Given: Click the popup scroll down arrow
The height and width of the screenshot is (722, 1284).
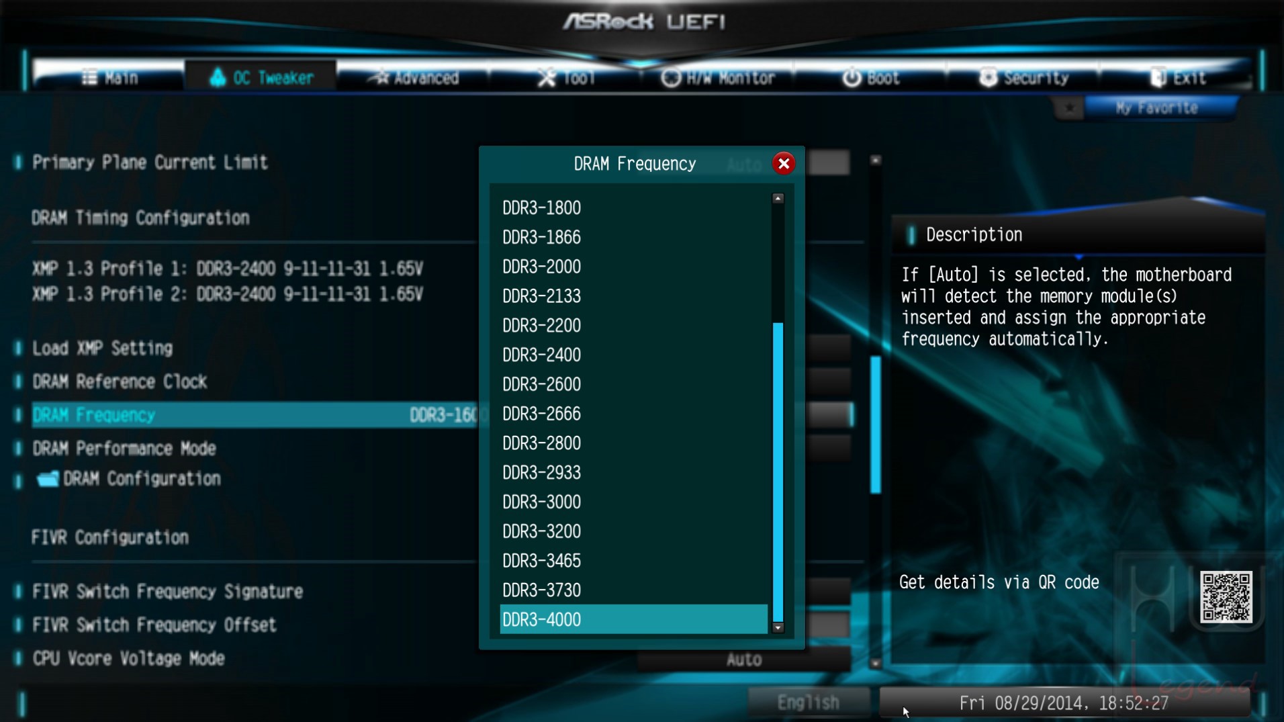Looking at the screenshot, I should point(778,628).
